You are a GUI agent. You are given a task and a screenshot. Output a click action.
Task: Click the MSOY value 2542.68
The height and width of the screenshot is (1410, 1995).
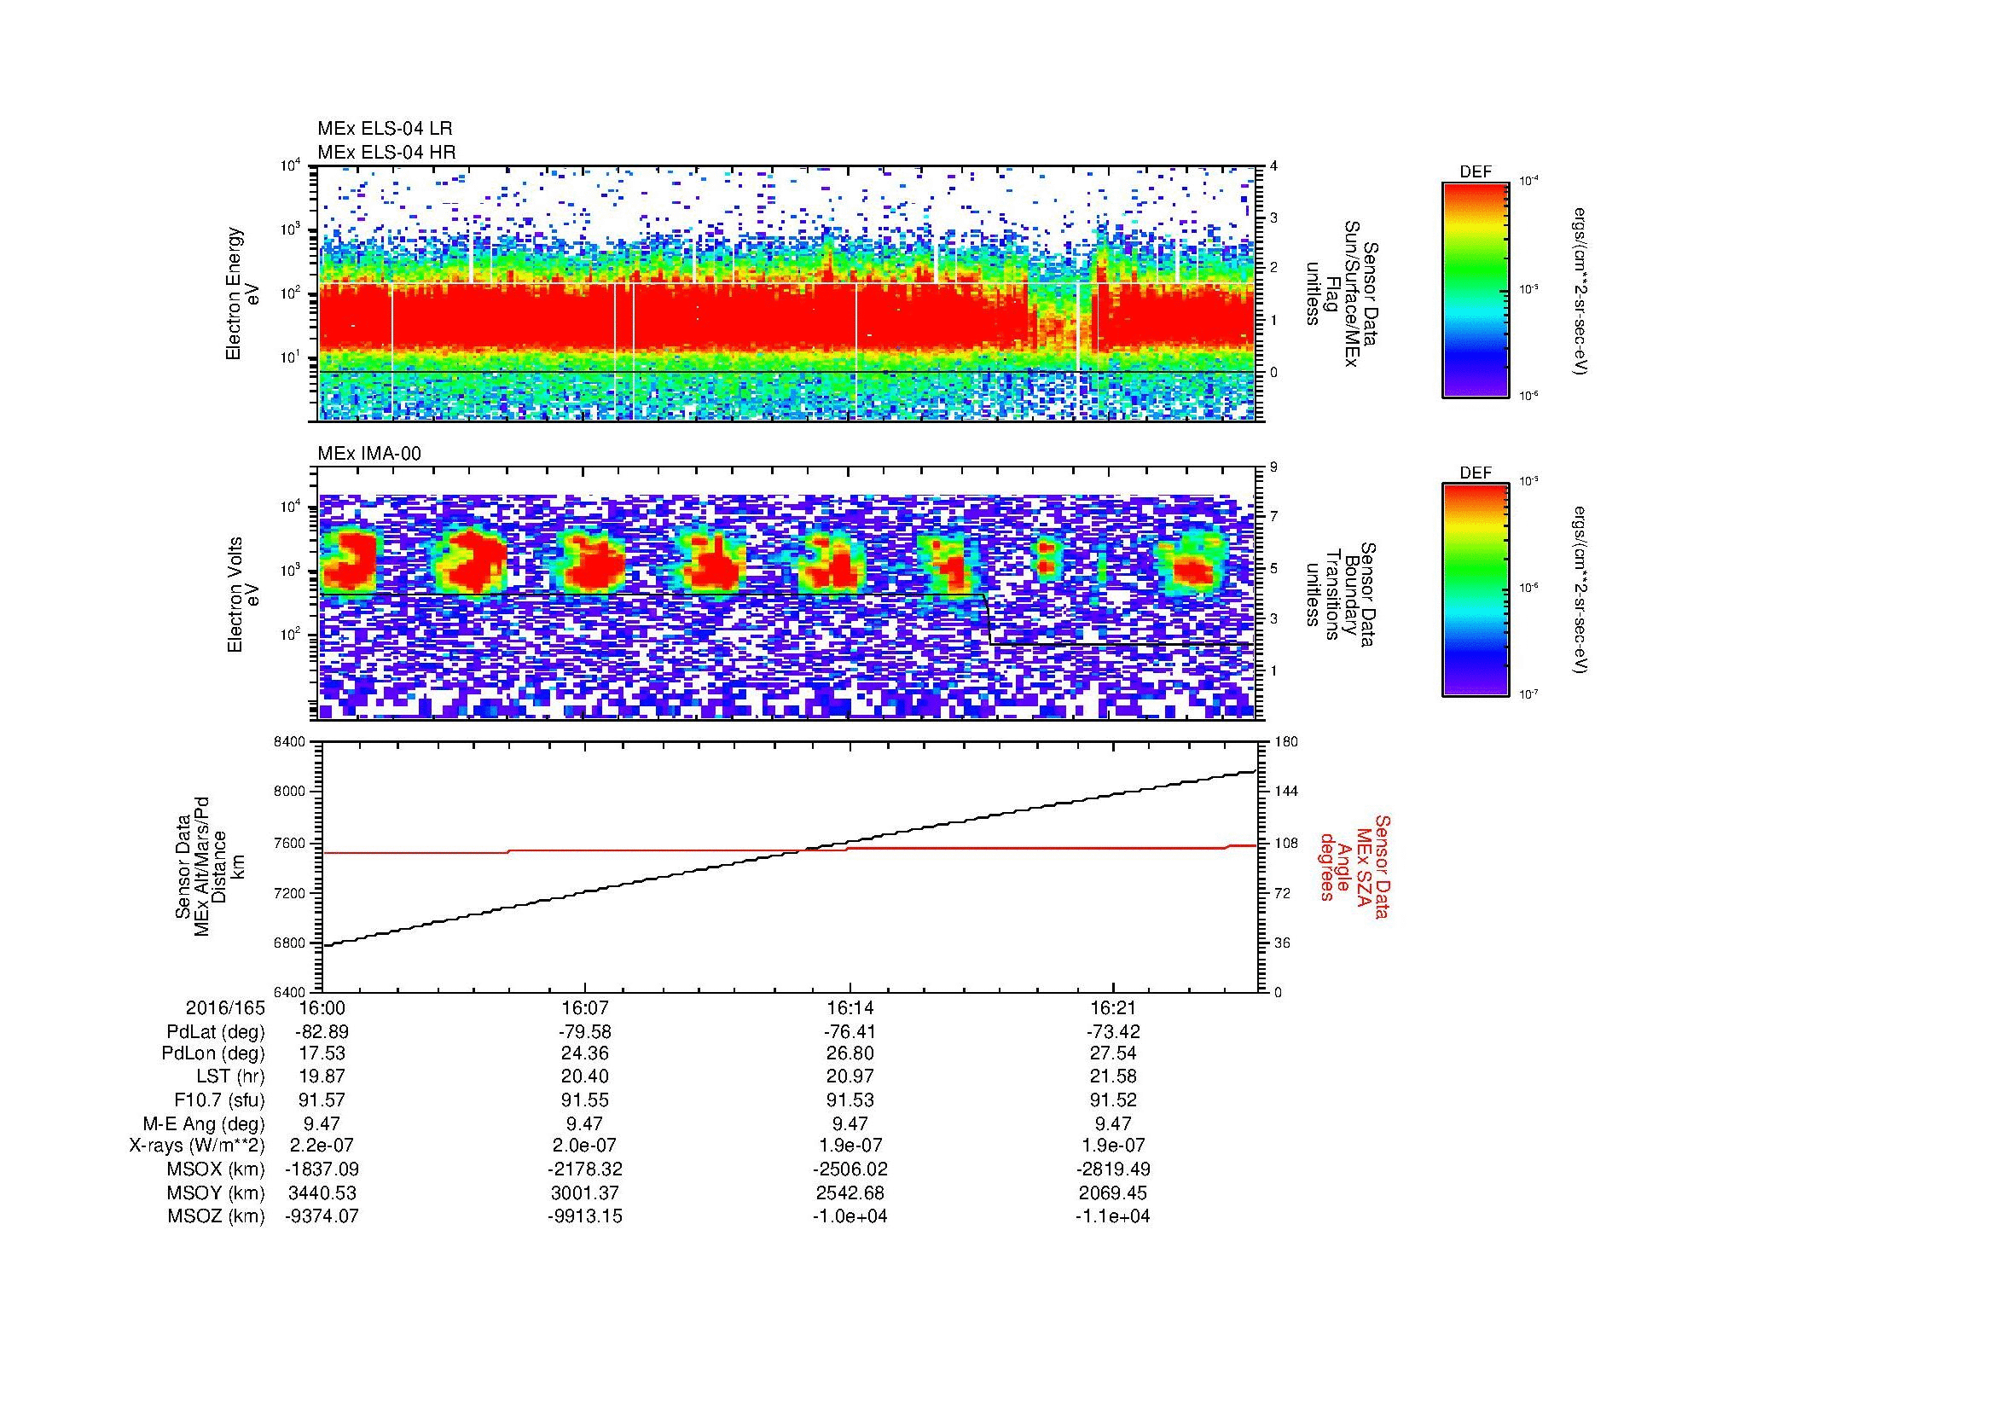(x=850, y=1192)
